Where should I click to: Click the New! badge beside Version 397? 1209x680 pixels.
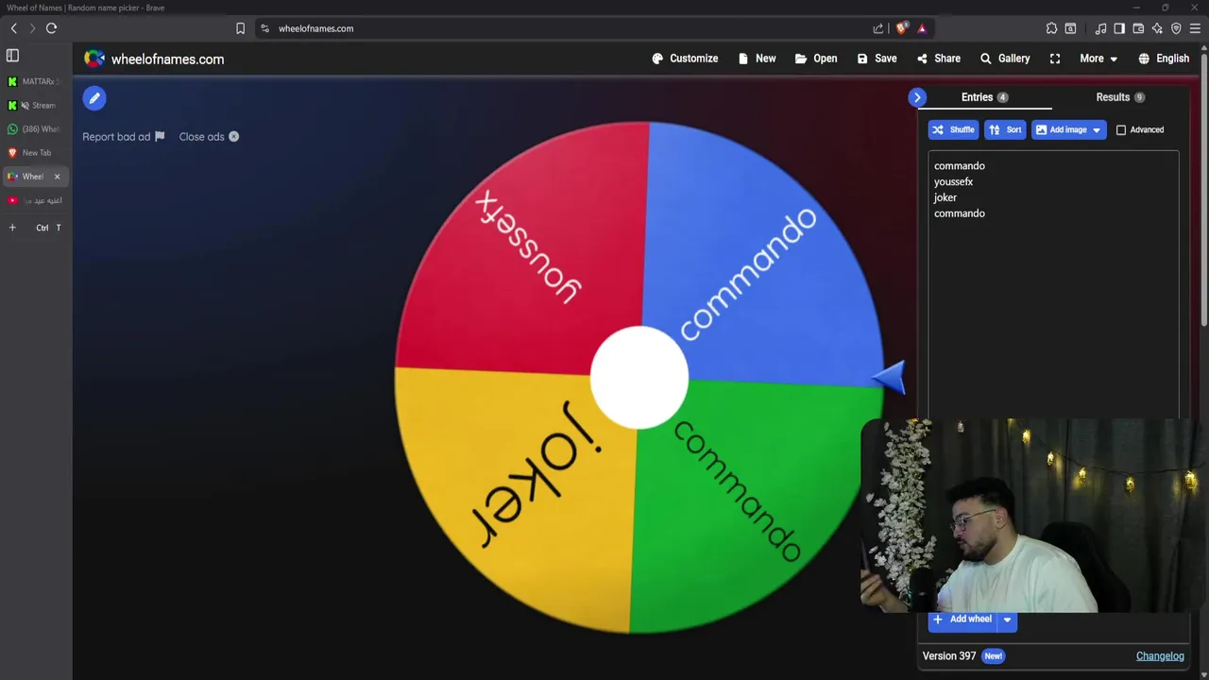pos(993,656)
